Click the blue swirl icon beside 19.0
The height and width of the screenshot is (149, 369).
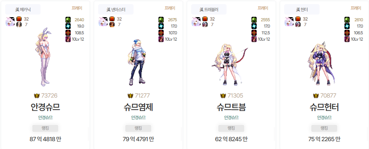coord(68,26)
